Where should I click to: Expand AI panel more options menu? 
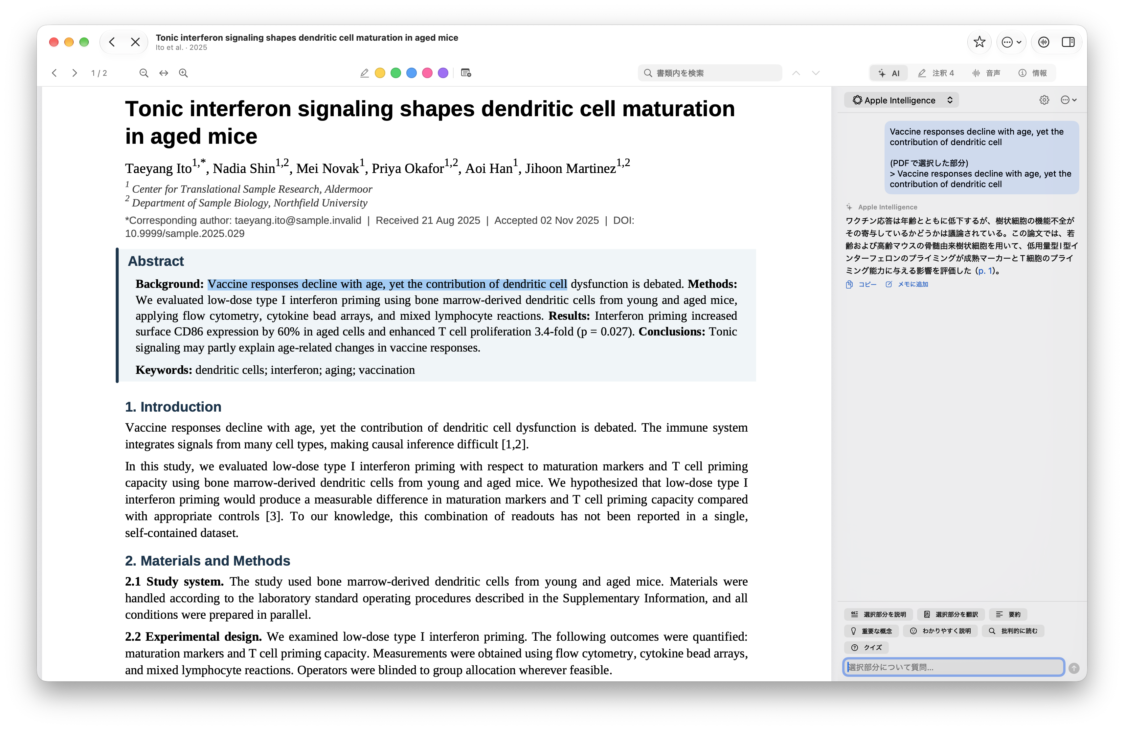pos(1068,100)
